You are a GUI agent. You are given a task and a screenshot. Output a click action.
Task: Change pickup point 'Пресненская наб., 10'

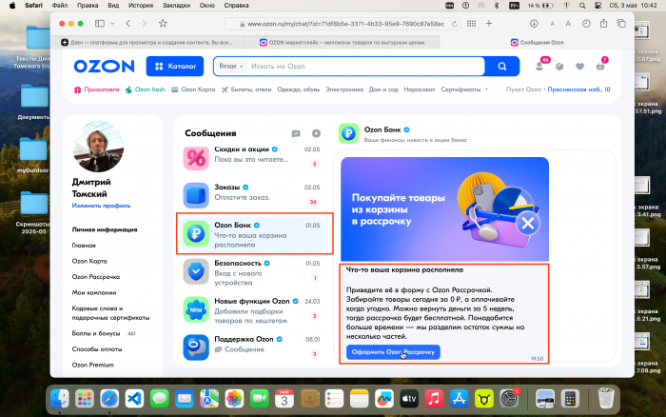(x=578, y=89)
